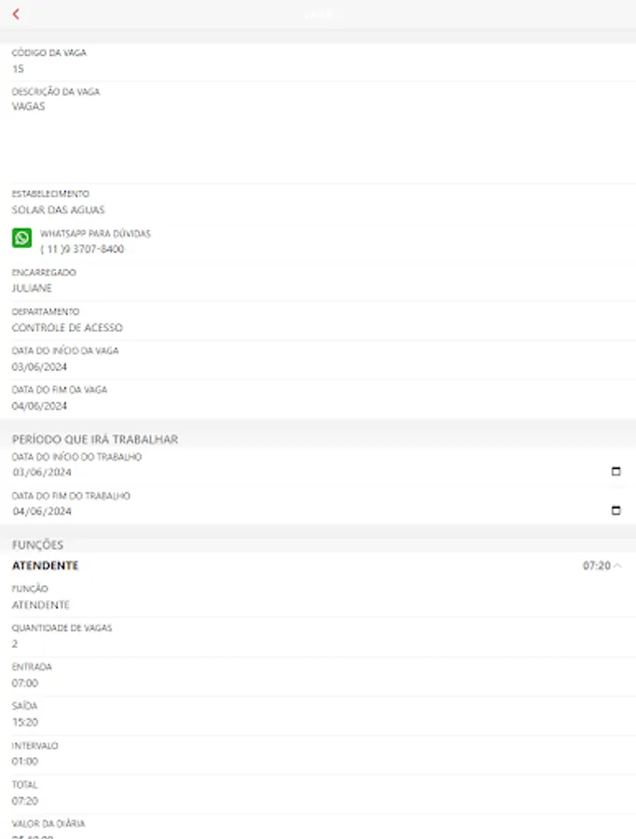Open the calendar icon for work start date
This screenshot has height=839, width=636.
pyautogui.click(x=616, y=473)
